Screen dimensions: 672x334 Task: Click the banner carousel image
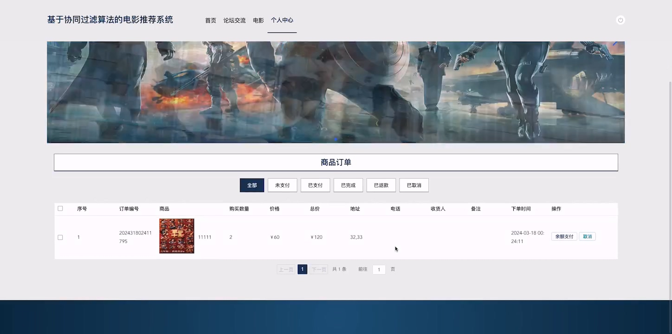[x=336, y=92]
